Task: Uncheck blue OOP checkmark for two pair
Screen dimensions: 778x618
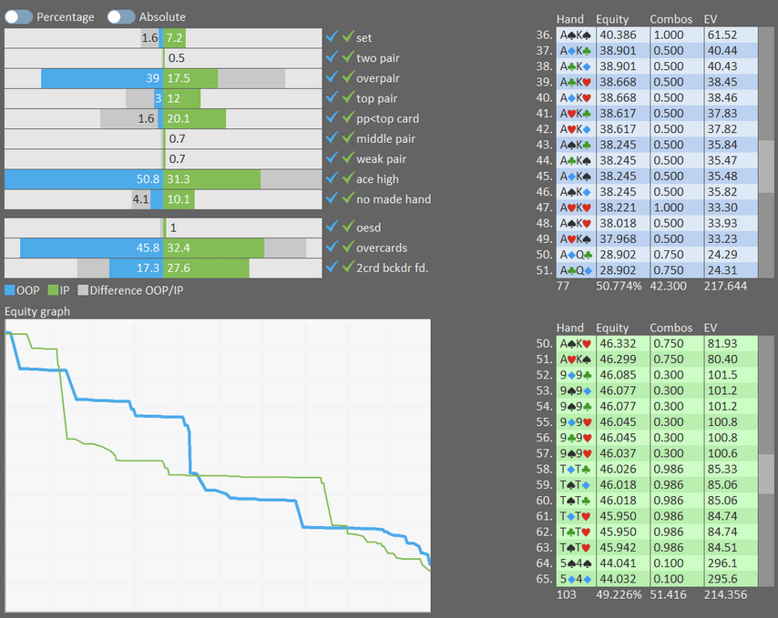Action: 332,57
